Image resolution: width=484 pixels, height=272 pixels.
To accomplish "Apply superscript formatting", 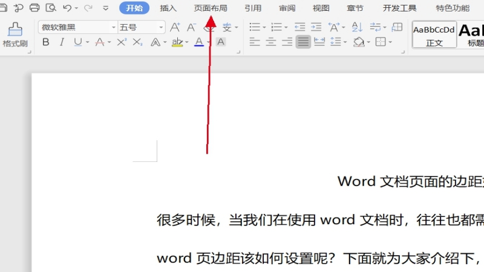I will pyautogui.click(x=122, y=42).
